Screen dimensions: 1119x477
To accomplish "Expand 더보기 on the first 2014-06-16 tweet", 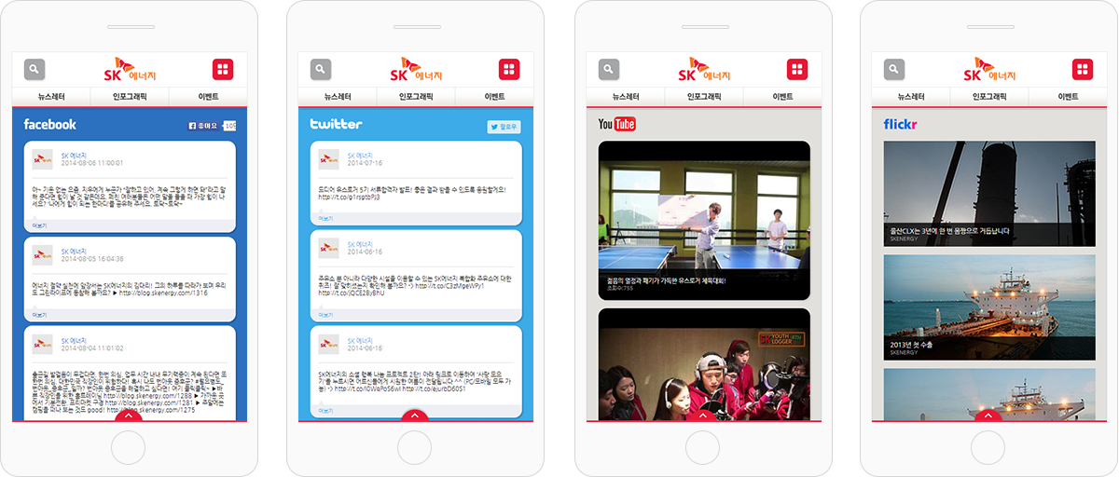I will 325,315.
